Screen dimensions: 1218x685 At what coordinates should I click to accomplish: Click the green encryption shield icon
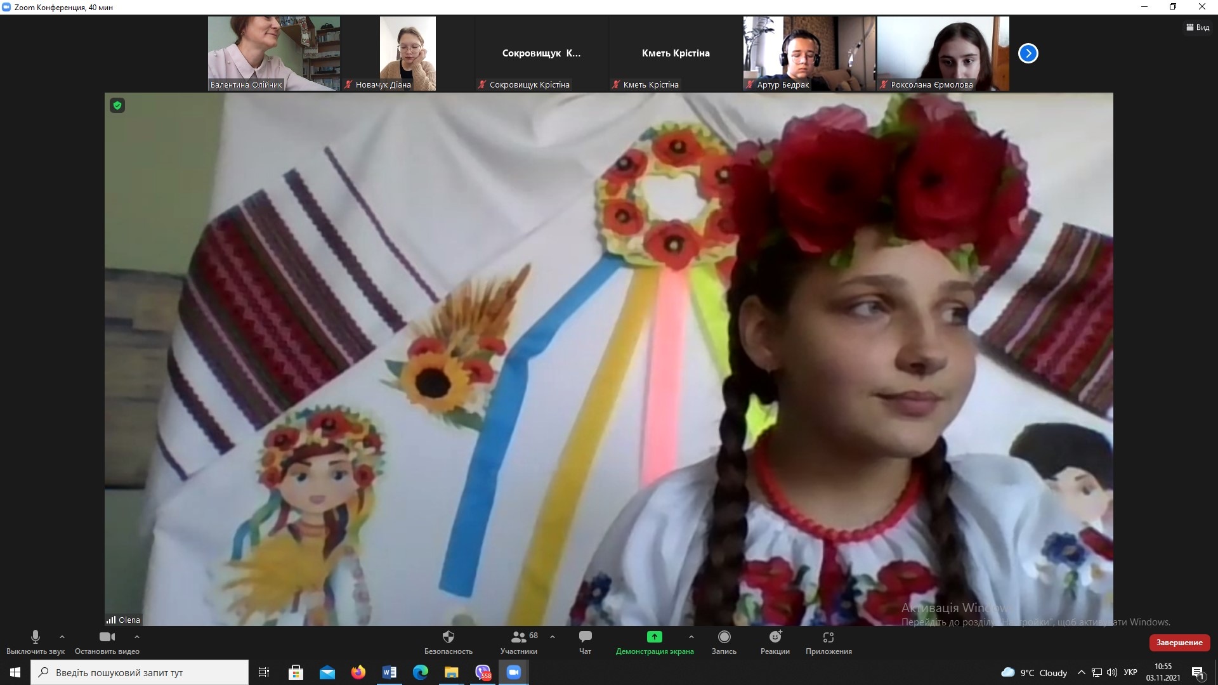pyautogui.click(x=117, y=105)
